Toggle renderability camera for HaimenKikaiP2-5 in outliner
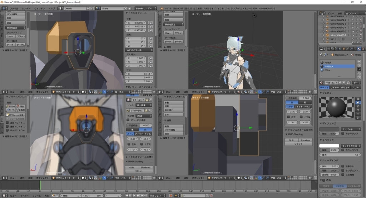This screenshot has height=198, width=366. pos(361,31)
